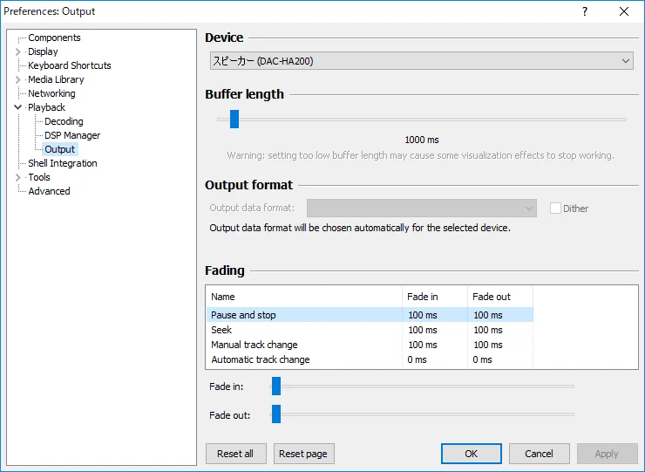Select the Seek row in Fading list
Screen dimensions: 645x472
point(221,330)
